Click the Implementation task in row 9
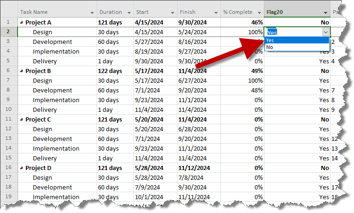The height and width of the screenshot is (213, 354). [x=56, y=100]
